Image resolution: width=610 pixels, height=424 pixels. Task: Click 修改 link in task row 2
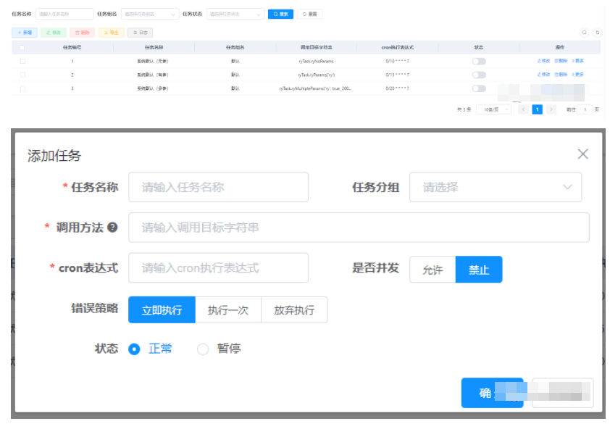click(x=543, y=75)
